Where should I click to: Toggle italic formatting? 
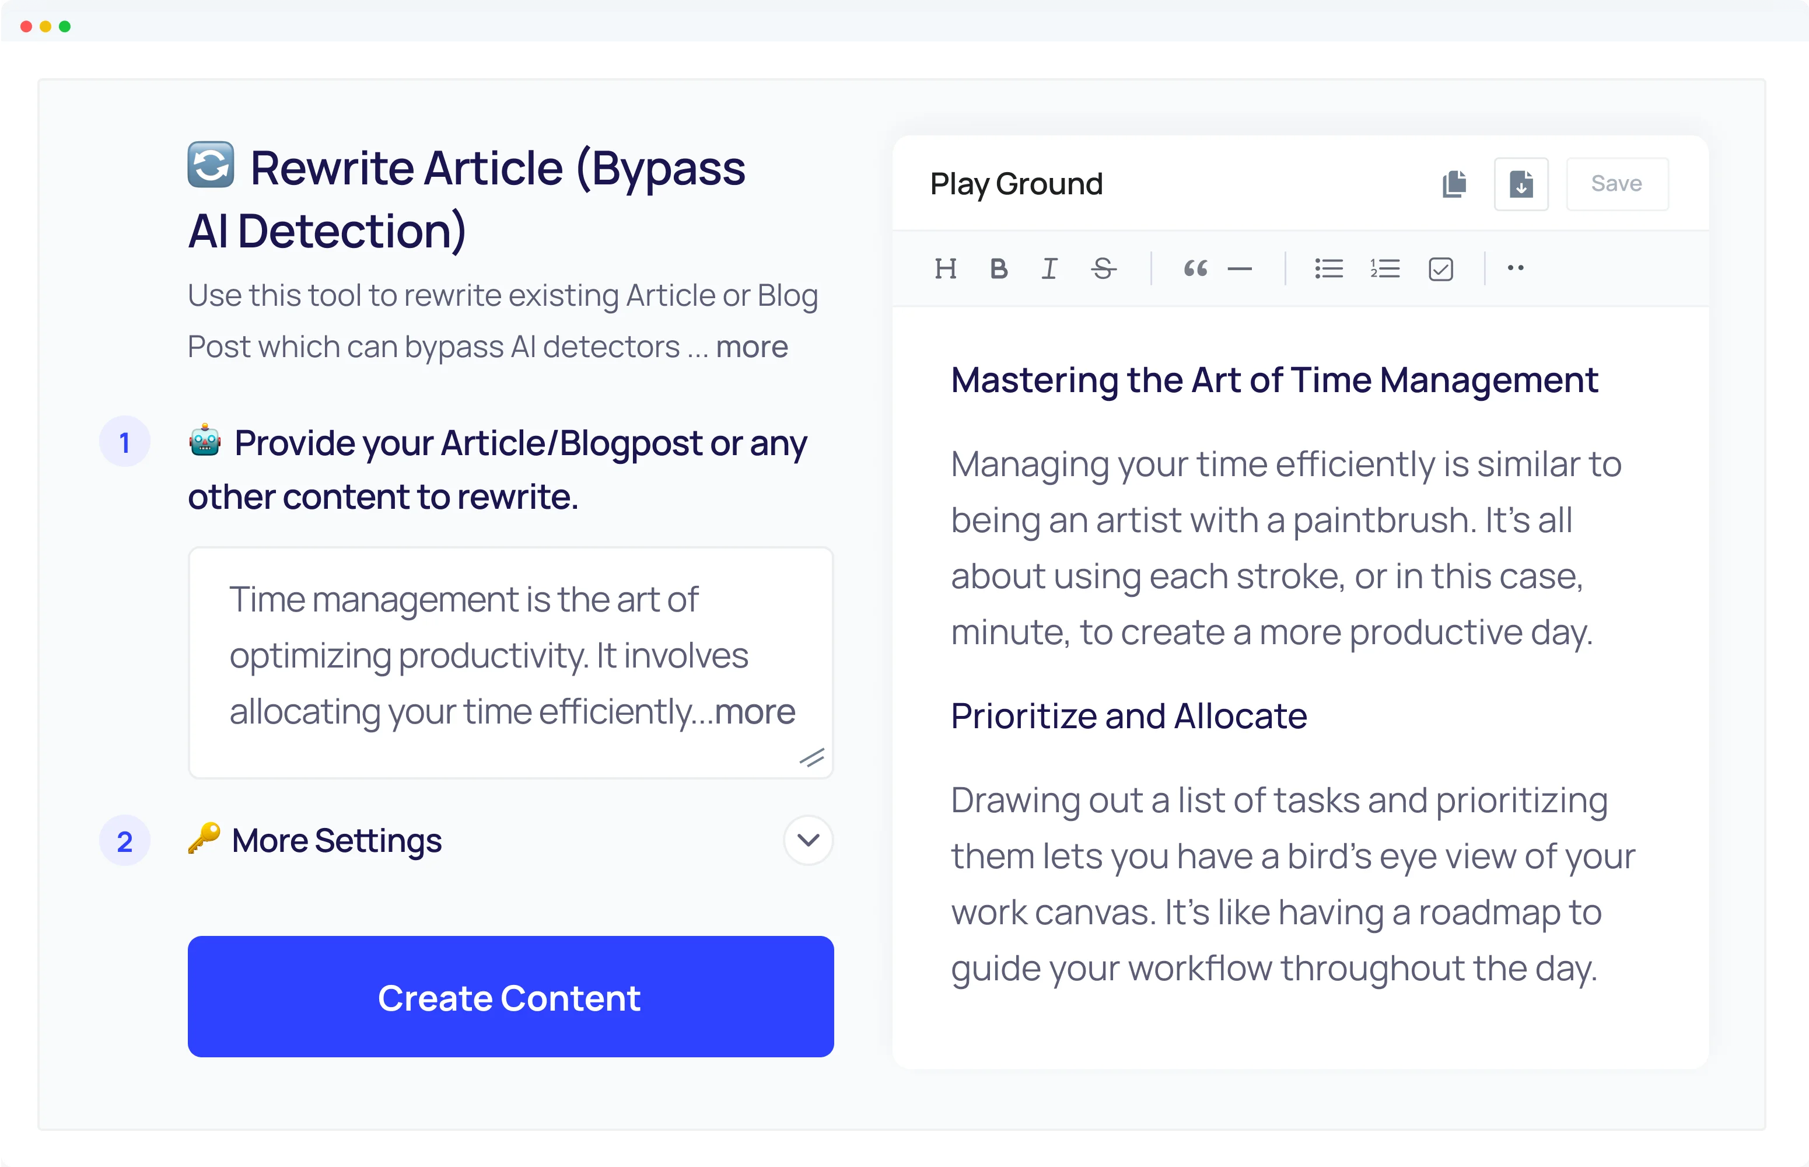point(1049,268)
